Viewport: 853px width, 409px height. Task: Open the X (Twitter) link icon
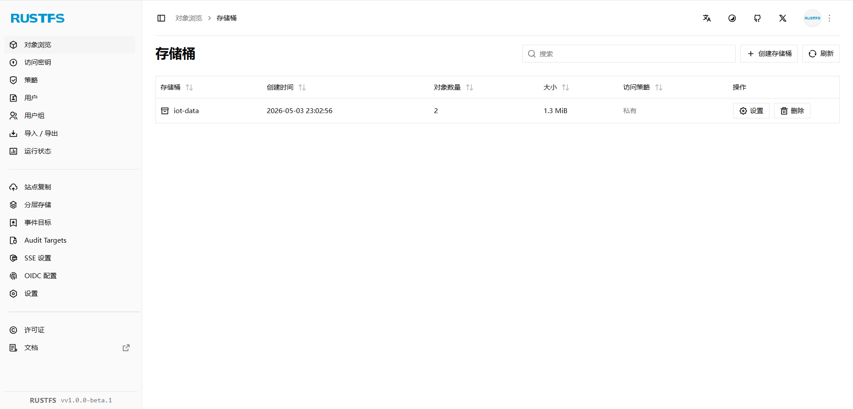point(783,18)
